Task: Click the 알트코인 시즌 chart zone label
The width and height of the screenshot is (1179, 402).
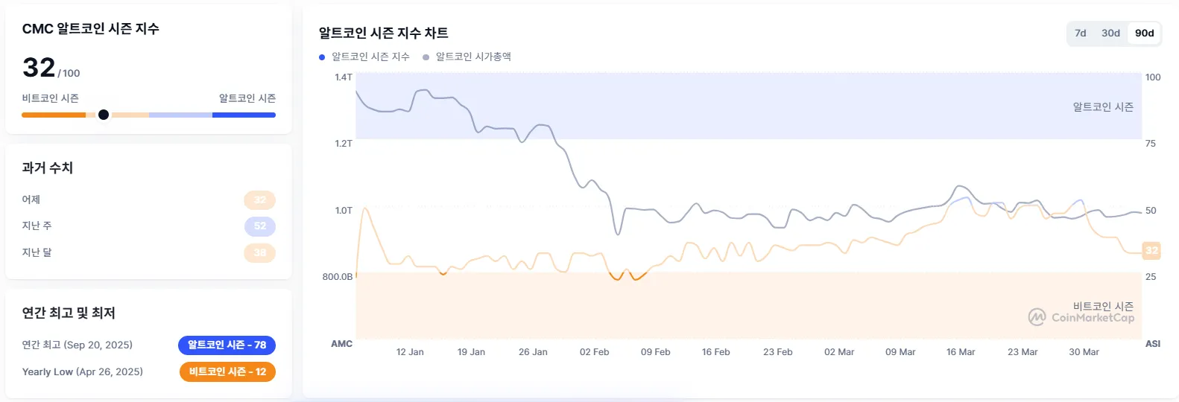Action: point(1103,107)
